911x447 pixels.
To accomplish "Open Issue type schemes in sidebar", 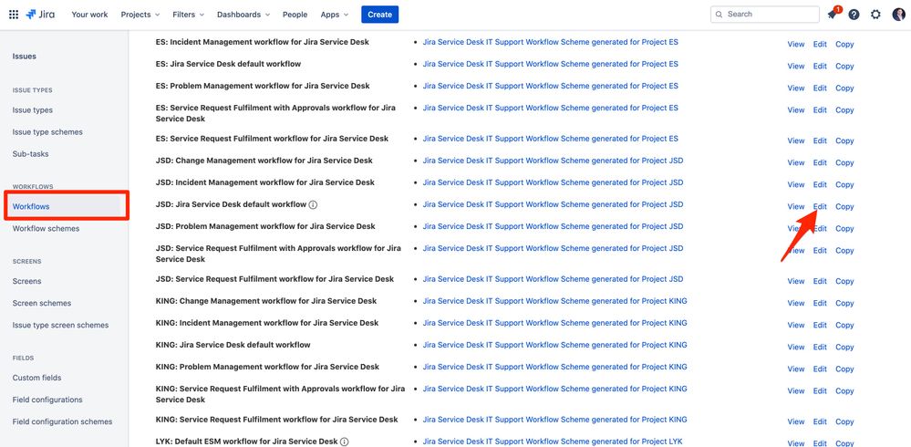I will (47, 132).
